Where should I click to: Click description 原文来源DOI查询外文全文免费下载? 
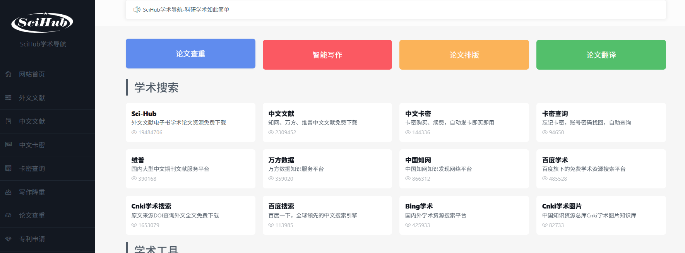point(175,215)
